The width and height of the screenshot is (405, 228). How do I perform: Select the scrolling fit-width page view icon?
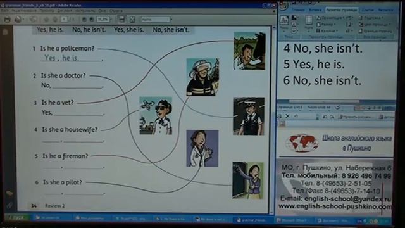[x=121, y=19]
